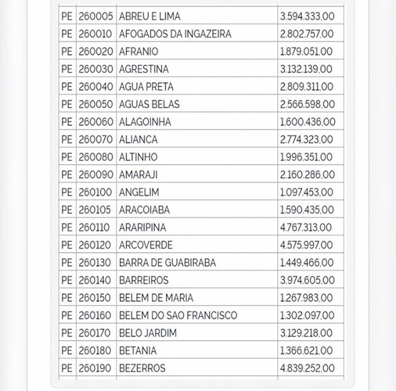The image size is (396, 391).
Task: Select the PE state cell for BELO JARDIM
Action: 66,333
